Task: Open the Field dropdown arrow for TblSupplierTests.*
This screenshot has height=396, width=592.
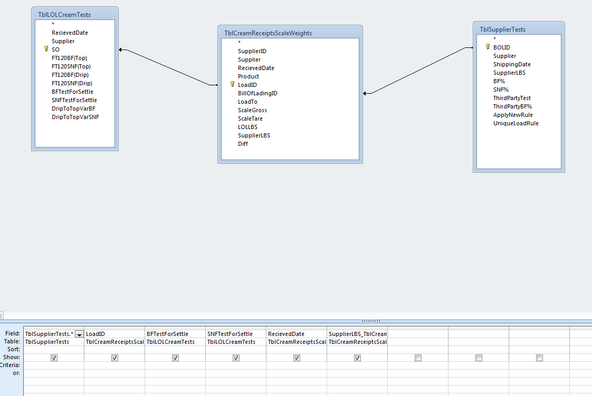Action: 79,334
